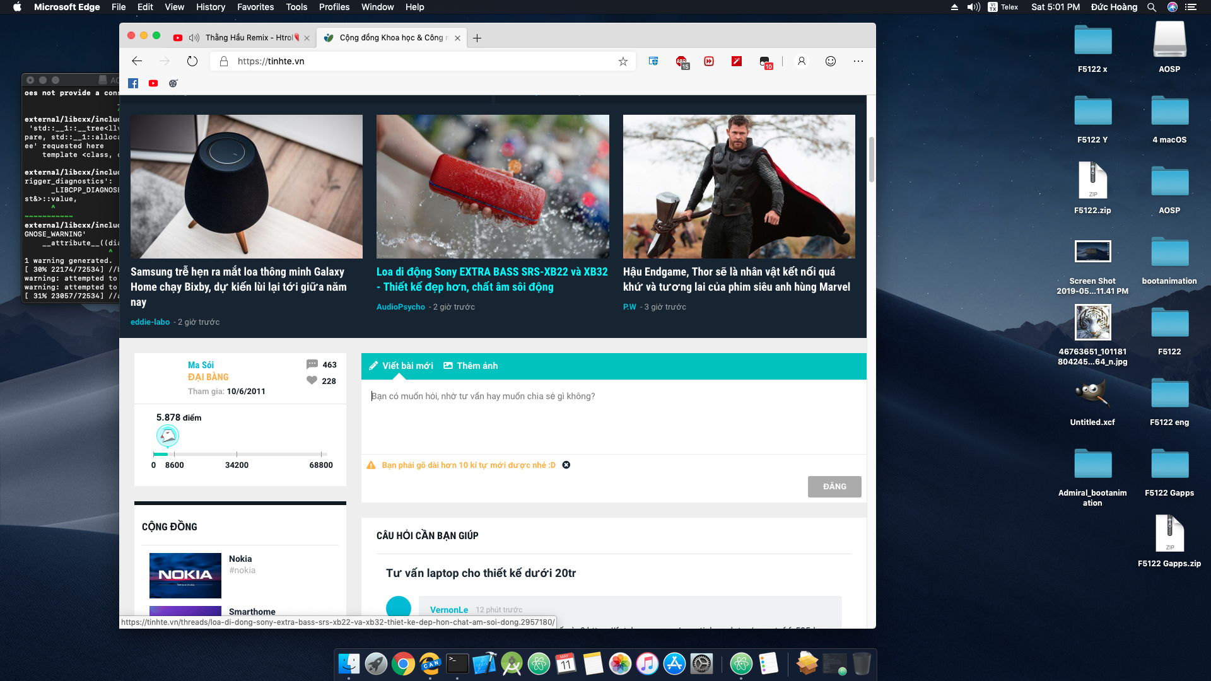Select the Thêm ảnh tab
Screen dimensions: 1211x681
coord(471,366)
